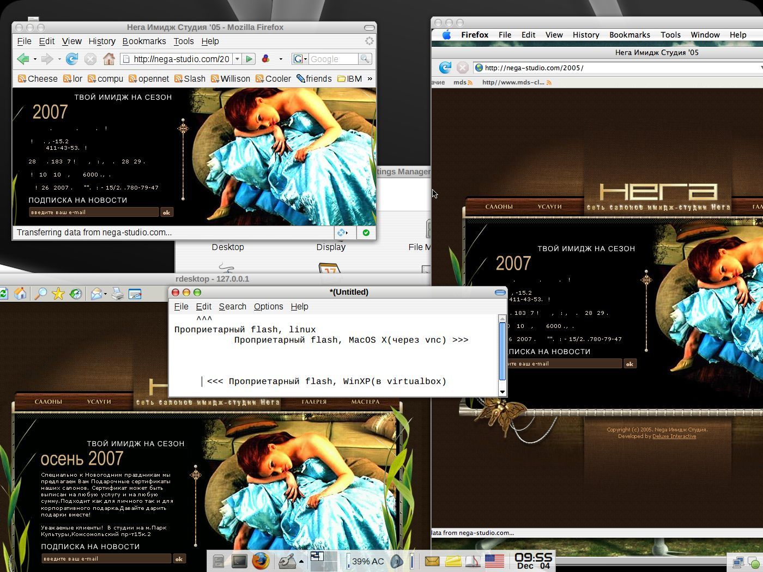763x572 pixels.
Task: Open the Cheese feed bookmark
Action: pyautogui.click(x=38, y=78)
